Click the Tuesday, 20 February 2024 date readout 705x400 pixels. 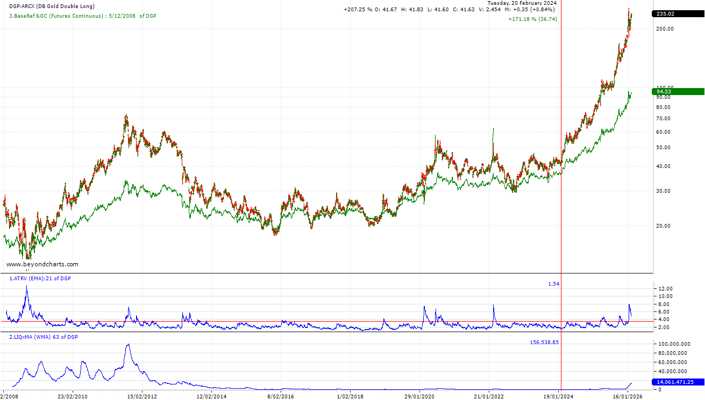522,3
